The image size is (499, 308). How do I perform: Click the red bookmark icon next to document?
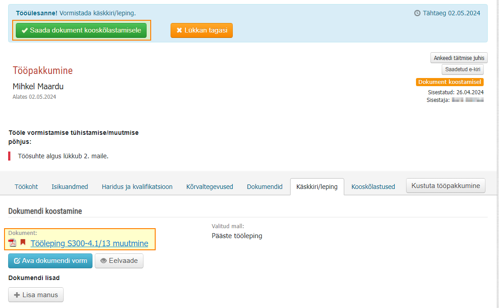(23, 243)
